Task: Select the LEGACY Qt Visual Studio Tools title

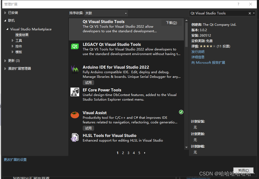Action: click(x=112, y=44)
